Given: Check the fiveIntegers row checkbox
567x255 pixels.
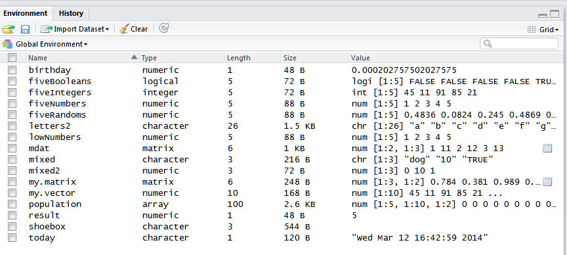Looking at the screenshot, I should click(12, 93).
